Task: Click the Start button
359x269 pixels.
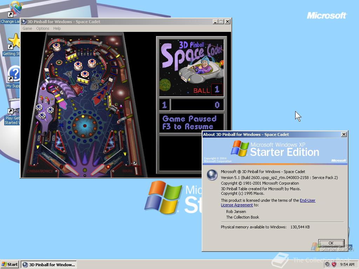Action: tap(9, 264)
